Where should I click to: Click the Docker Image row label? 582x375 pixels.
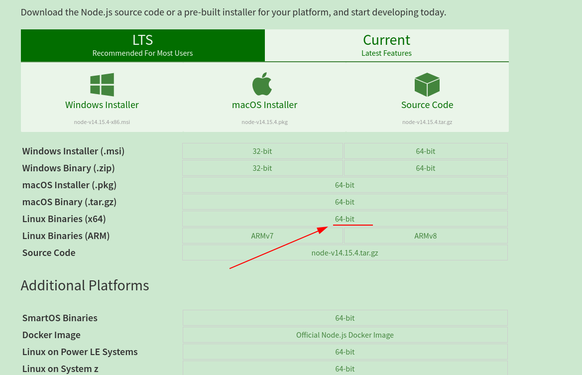(x=51, y=335)
